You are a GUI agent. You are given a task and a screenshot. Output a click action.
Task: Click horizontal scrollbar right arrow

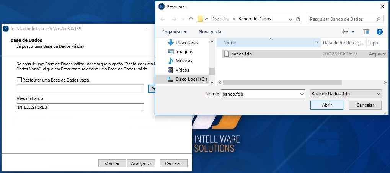[385, 82]
